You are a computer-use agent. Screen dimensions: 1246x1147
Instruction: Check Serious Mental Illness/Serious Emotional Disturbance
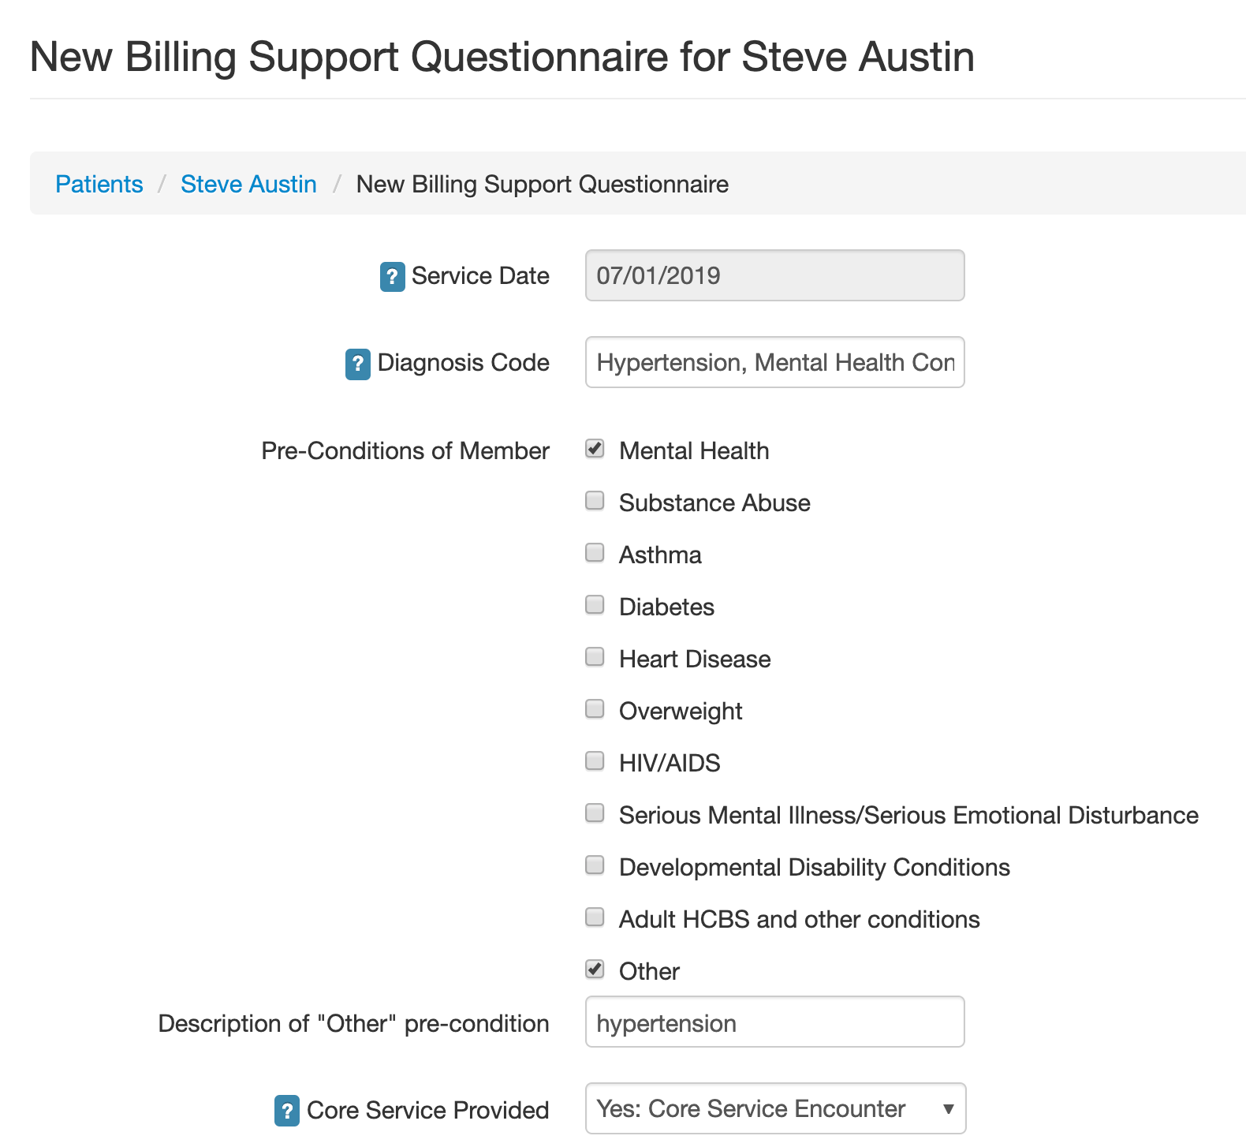tap(595, 813)
